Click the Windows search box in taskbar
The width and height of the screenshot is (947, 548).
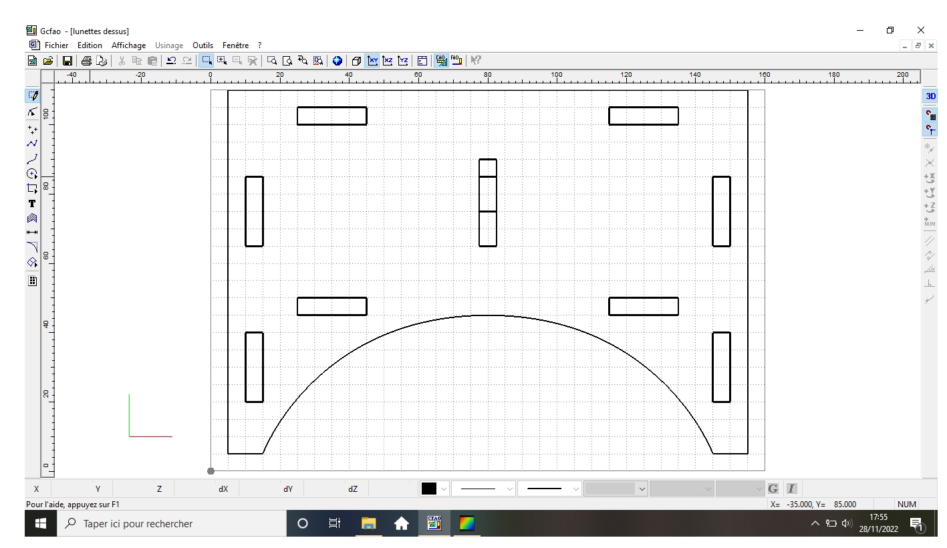167,524
